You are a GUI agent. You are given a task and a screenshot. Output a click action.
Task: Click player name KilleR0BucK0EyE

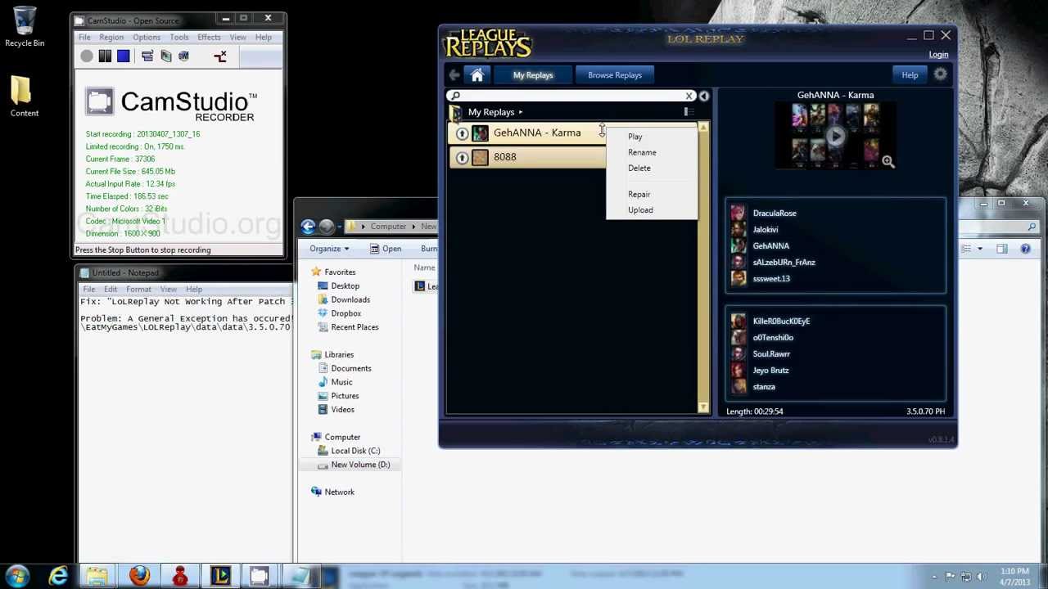click(781, 321)
